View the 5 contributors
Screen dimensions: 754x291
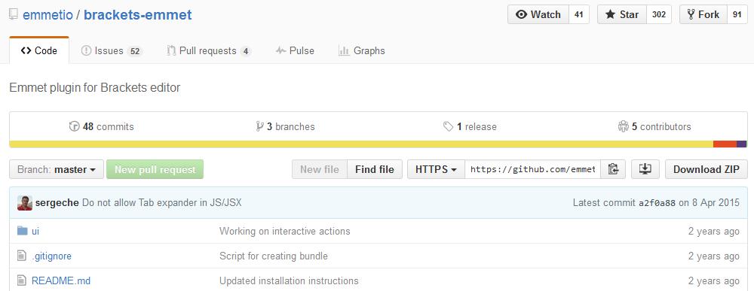click(654, 126)
